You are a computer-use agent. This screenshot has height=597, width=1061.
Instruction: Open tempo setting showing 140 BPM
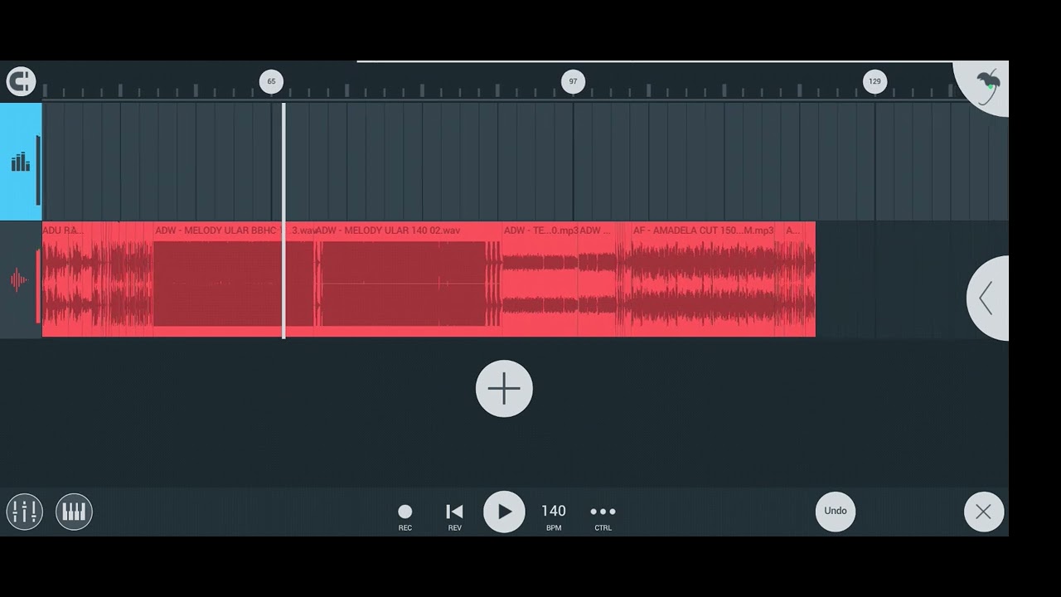point(554,517)
